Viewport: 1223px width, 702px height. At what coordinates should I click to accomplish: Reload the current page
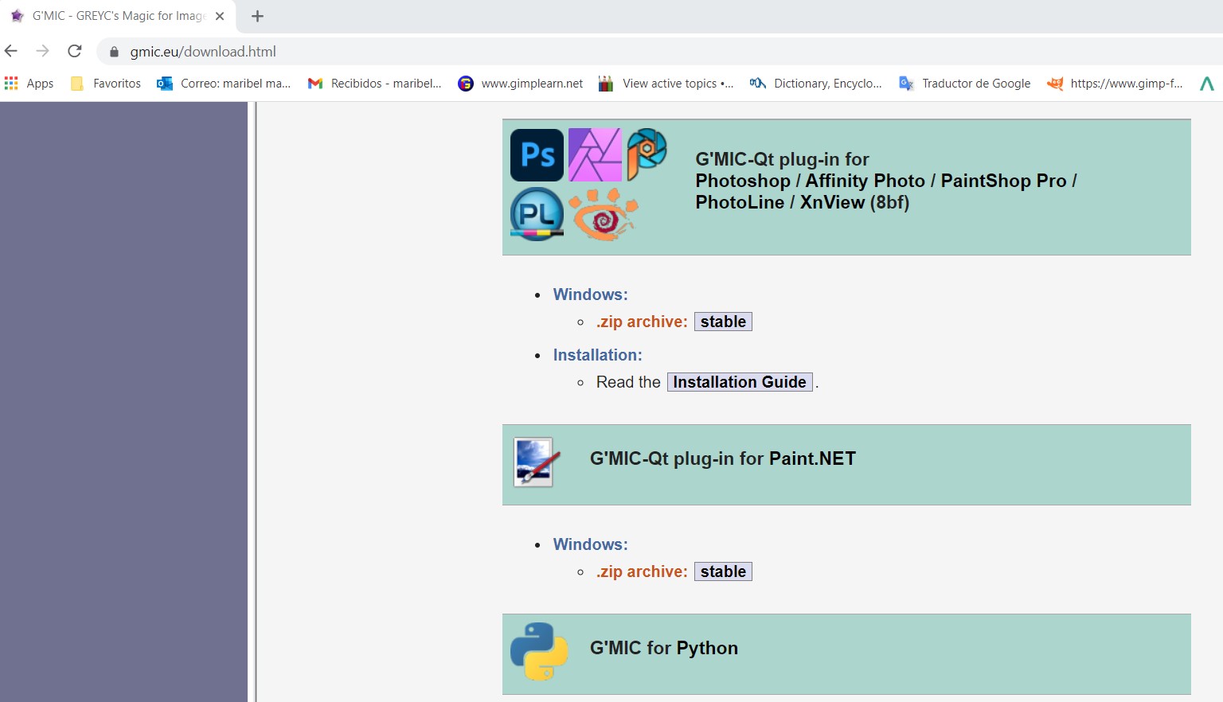click(x=75, y=51)
